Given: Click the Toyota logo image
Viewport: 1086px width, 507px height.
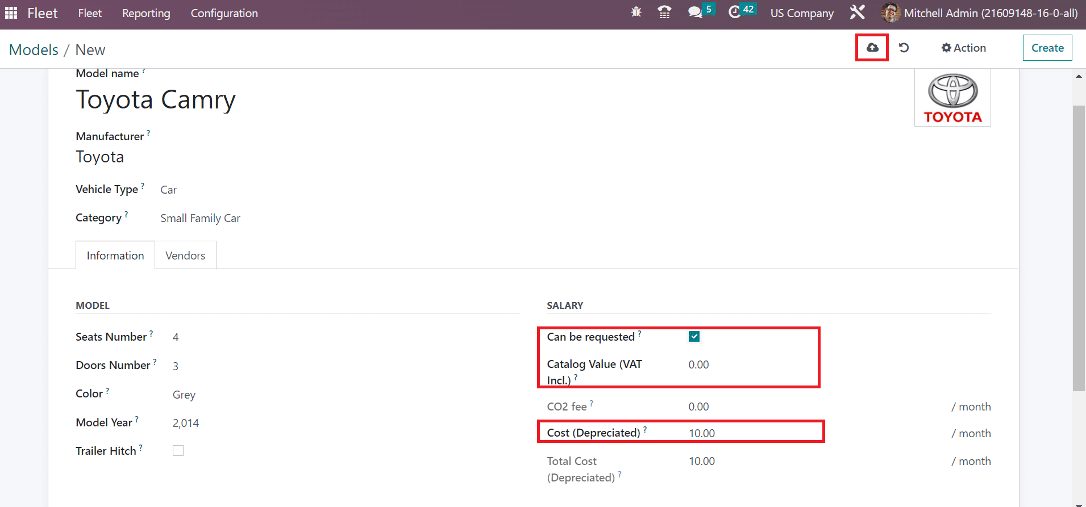Looking at the screenshot, I should (x=952, y=98).
